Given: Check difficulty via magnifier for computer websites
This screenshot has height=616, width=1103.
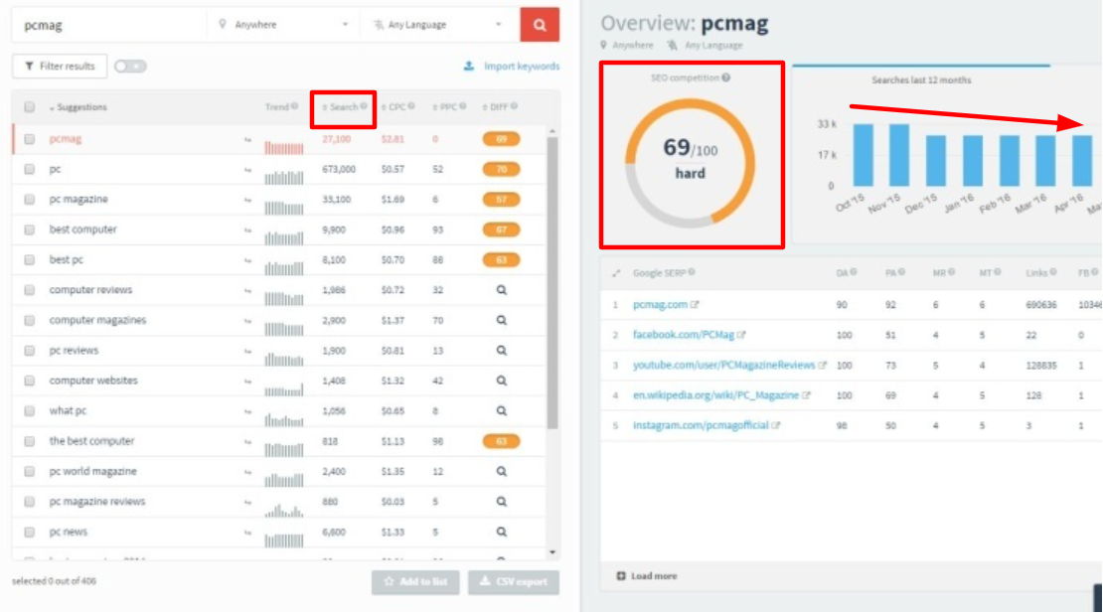Looking at the screenshot, I should tap(502, 381).
